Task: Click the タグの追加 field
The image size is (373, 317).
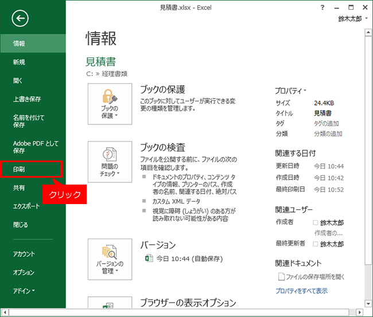Action: pos(327,124)
